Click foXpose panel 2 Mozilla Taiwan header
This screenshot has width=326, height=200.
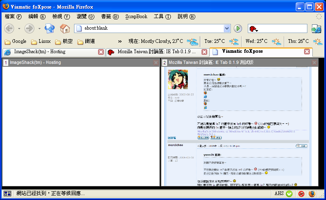tap(240, 62)
